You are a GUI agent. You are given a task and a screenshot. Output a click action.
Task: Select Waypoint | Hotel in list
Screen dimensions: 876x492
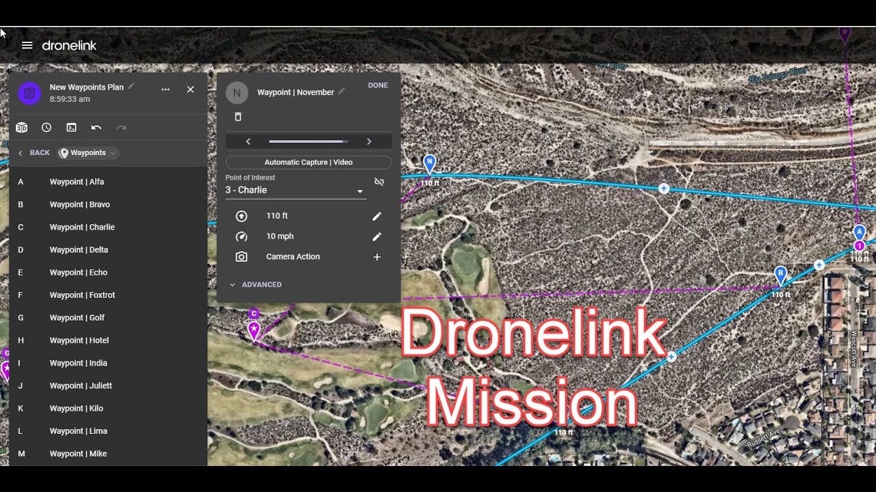coord(108,340)
